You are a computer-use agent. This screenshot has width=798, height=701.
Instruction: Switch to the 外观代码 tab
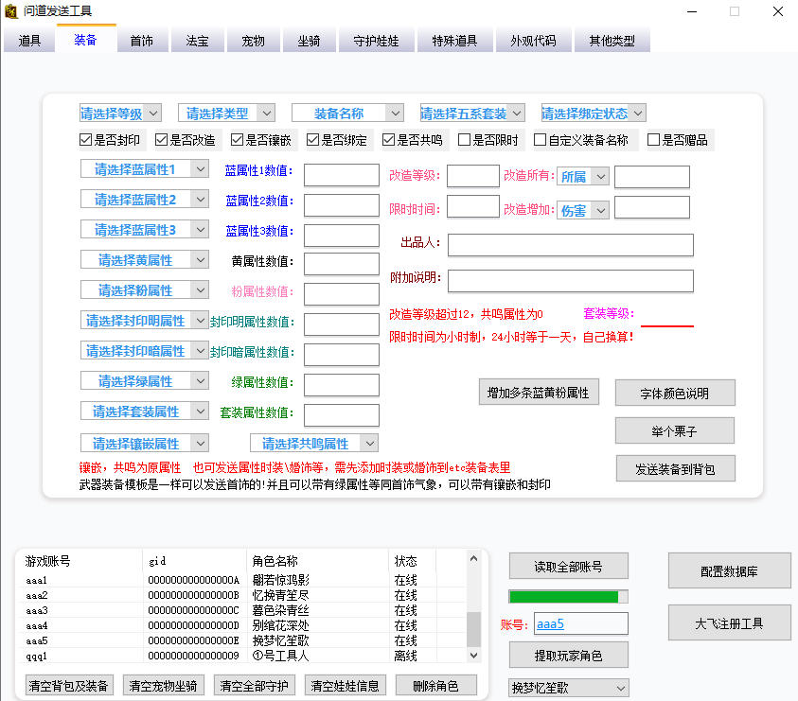pyautogui.click(x=533, y=41)
